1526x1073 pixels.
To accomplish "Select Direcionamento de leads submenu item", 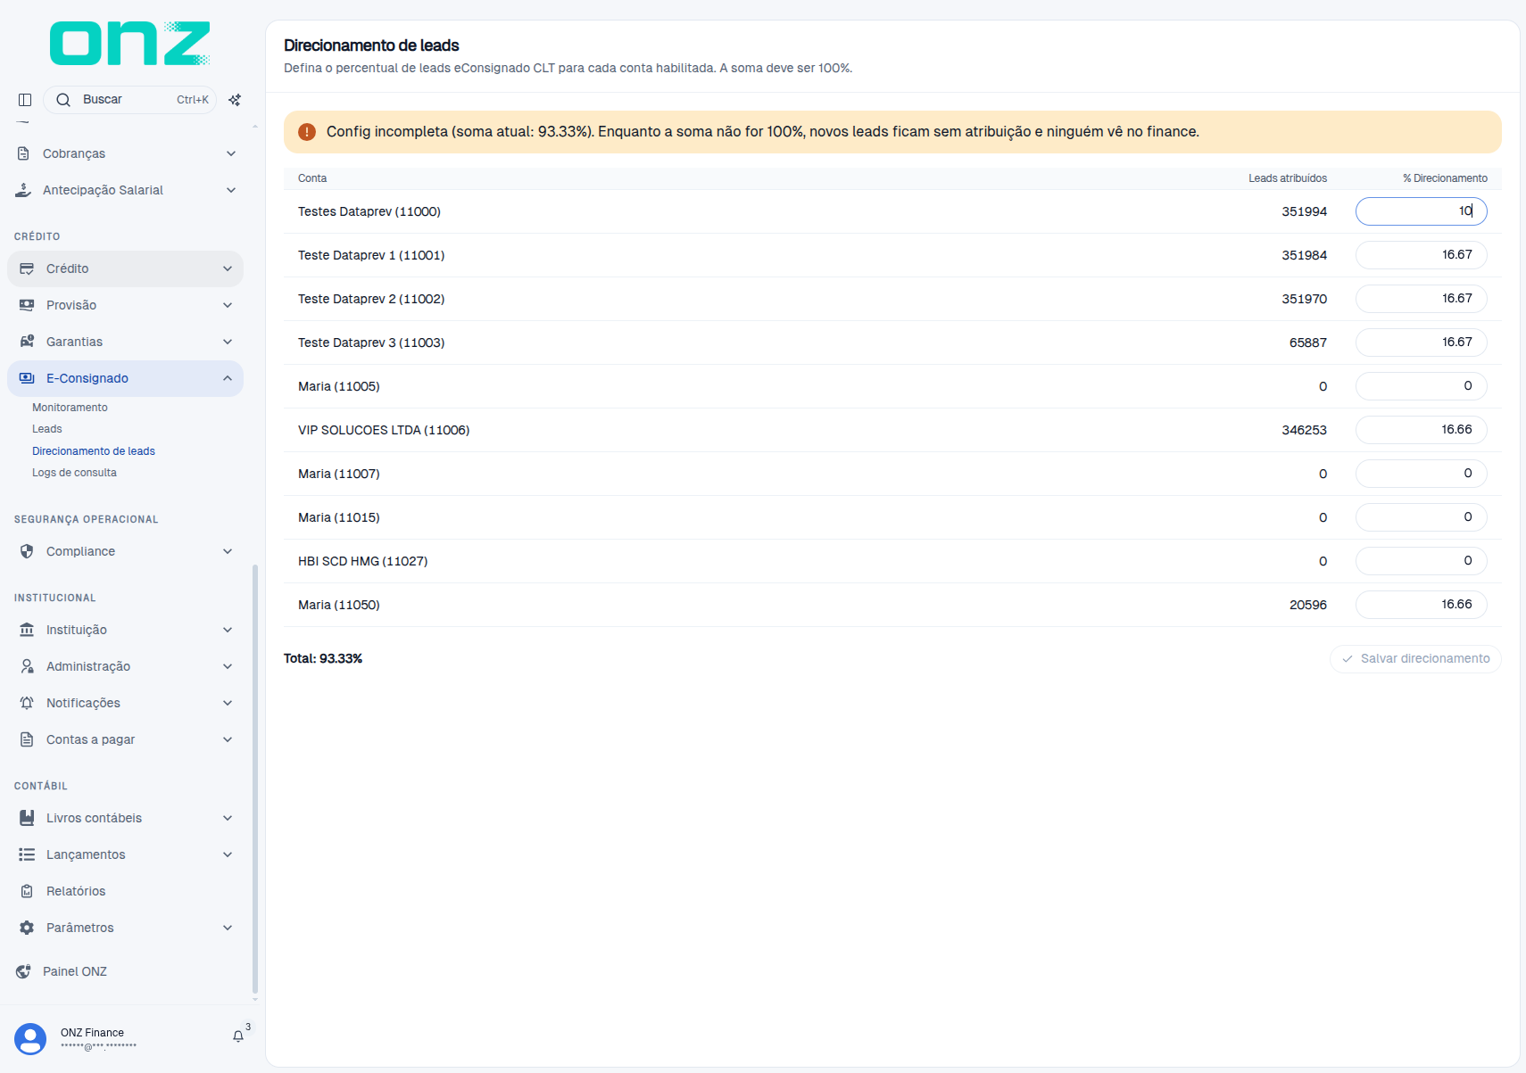I will pos(94,451).
